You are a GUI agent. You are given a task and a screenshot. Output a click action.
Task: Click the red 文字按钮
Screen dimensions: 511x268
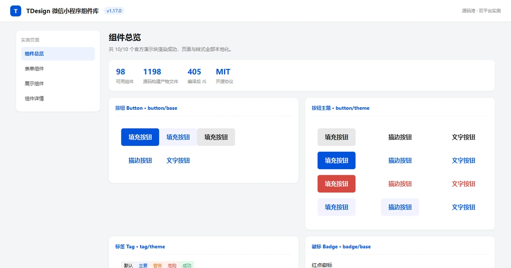tap(463, 184)
